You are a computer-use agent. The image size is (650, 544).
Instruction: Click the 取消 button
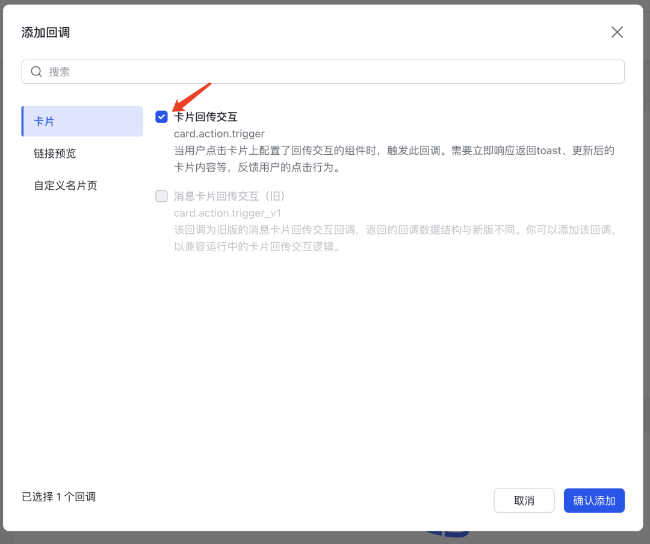coord(524,500)
